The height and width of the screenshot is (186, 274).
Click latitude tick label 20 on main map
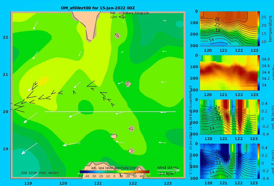5,112
